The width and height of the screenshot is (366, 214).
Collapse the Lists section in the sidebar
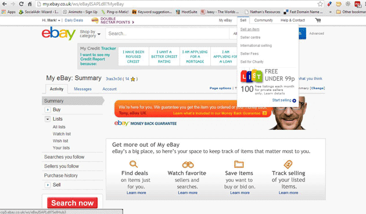48,119
